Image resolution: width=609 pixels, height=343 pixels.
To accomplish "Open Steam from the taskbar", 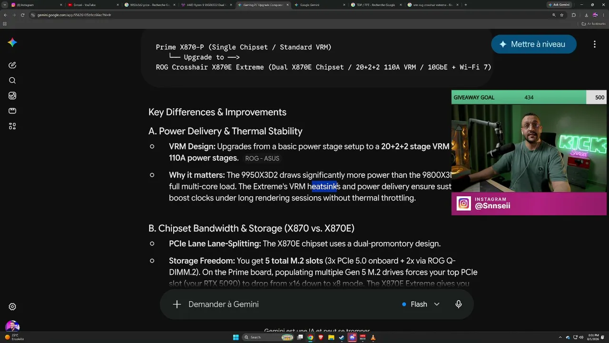I will point(342,337).
